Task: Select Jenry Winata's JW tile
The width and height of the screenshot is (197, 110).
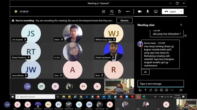Action: click(x=31, y=69)
